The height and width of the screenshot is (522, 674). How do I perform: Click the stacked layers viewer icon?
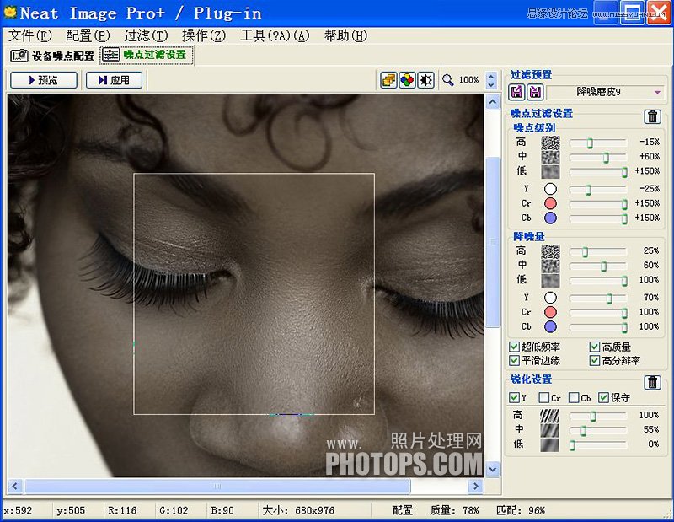tap(388, 80)
